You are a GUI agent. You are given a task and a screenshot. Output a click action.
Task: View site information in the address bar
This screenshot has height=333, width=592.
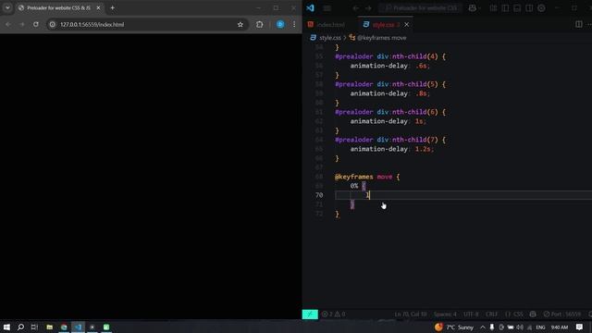(53, 24)
